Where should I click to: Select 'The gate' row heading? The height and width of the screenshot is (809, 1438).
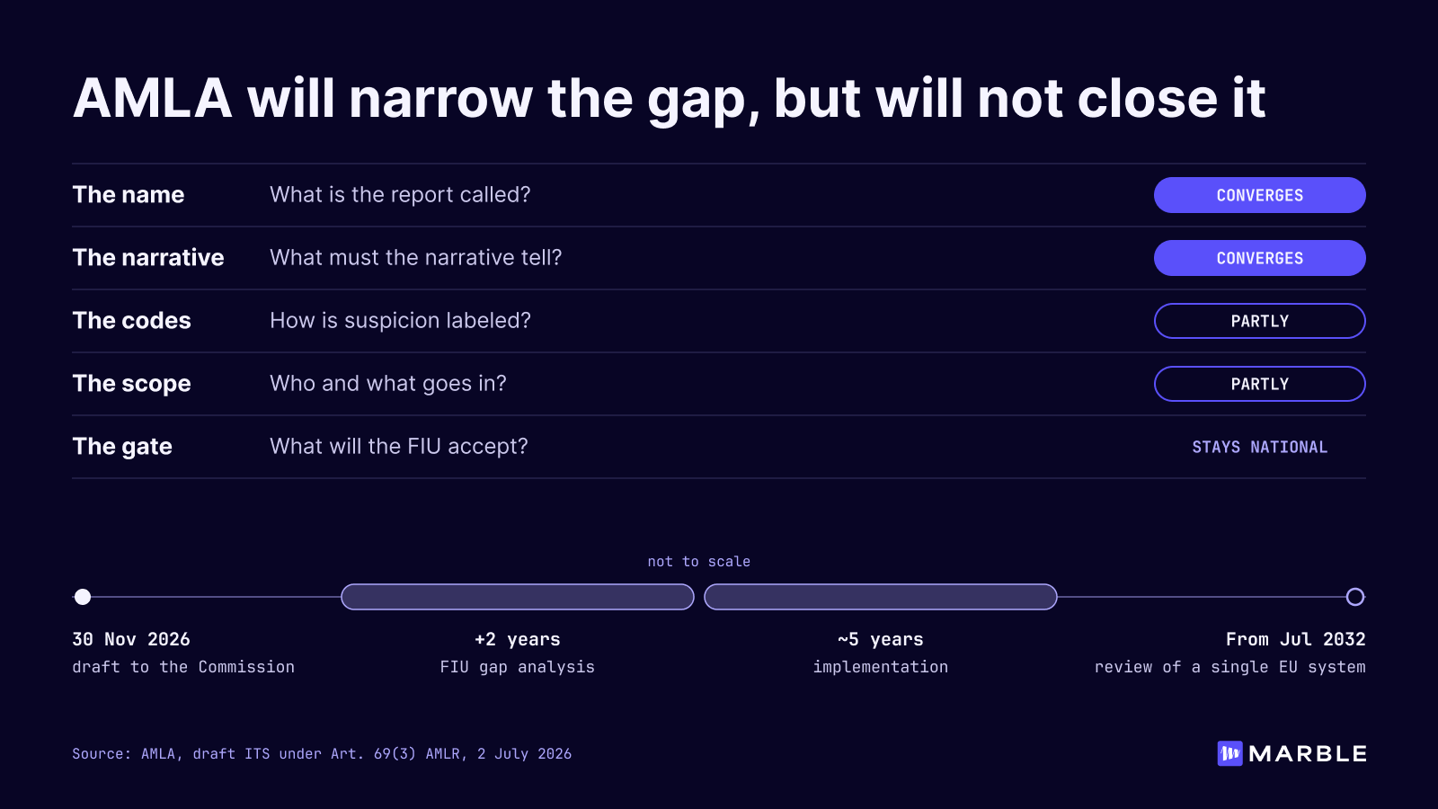(x=122, y=447)
